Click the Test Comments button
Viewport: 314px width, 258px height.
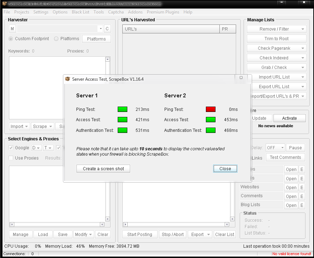pyautogui.click(x=285, y=157)
